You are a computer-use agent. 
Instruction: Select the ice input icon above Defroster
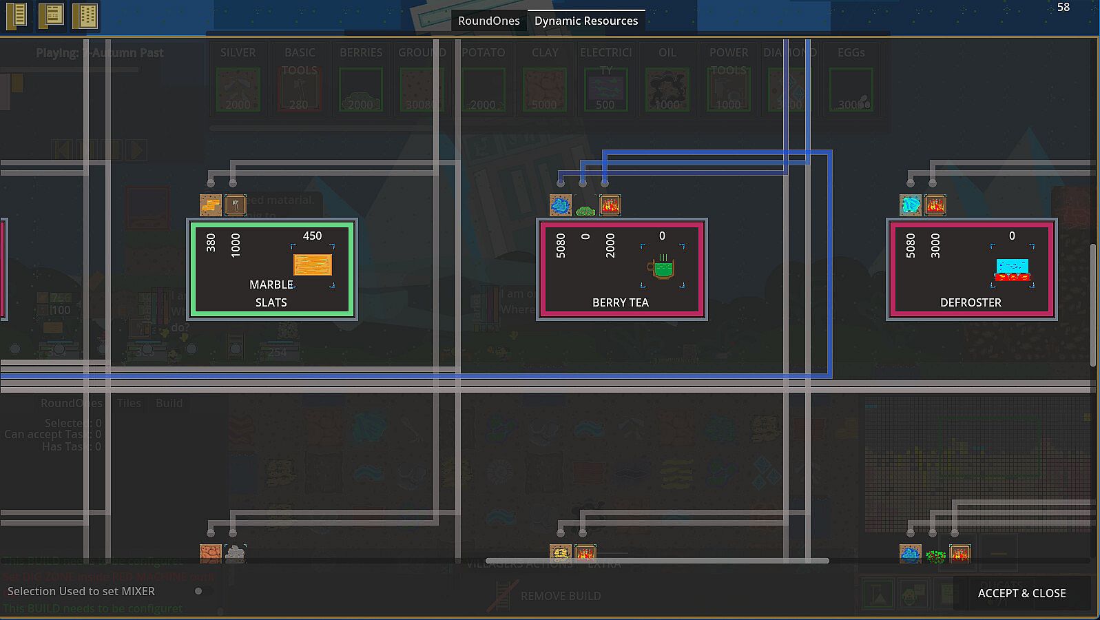point(911,205)
